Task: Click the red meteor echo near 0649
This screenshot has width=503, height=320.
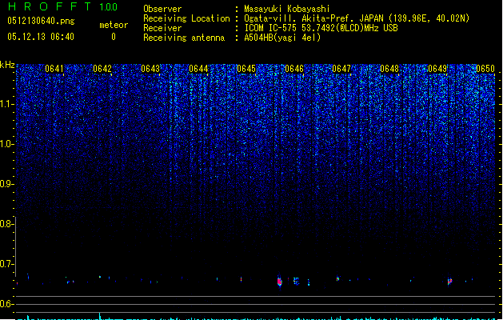Action: coord(449,281)
